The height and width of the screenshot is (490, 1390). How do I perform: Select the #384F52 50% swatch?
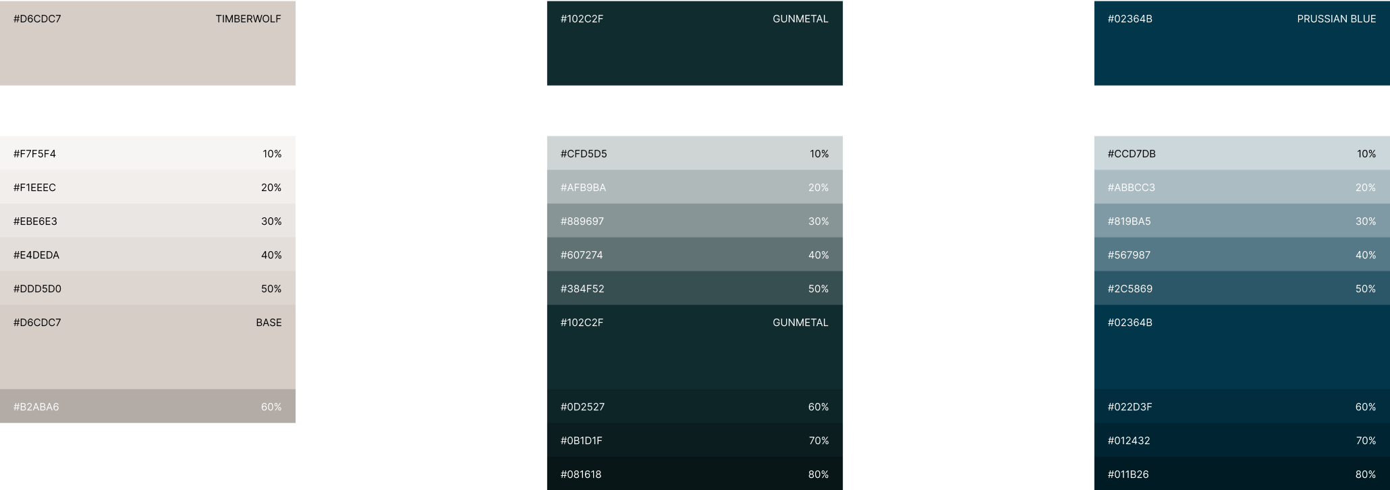pyautogui.click(x=695, y=288)
